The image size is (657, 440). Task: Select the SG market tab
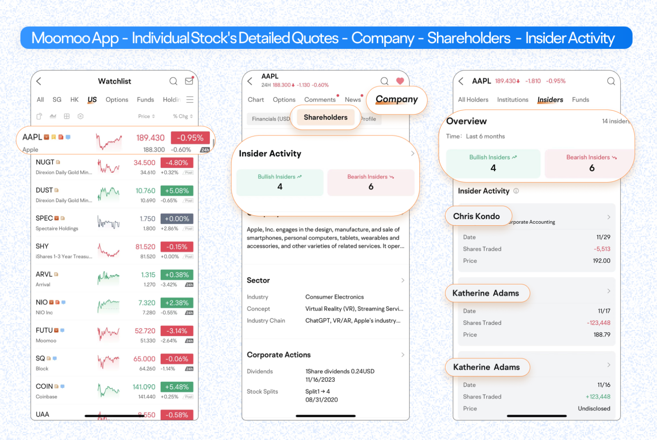pos(57,100)
